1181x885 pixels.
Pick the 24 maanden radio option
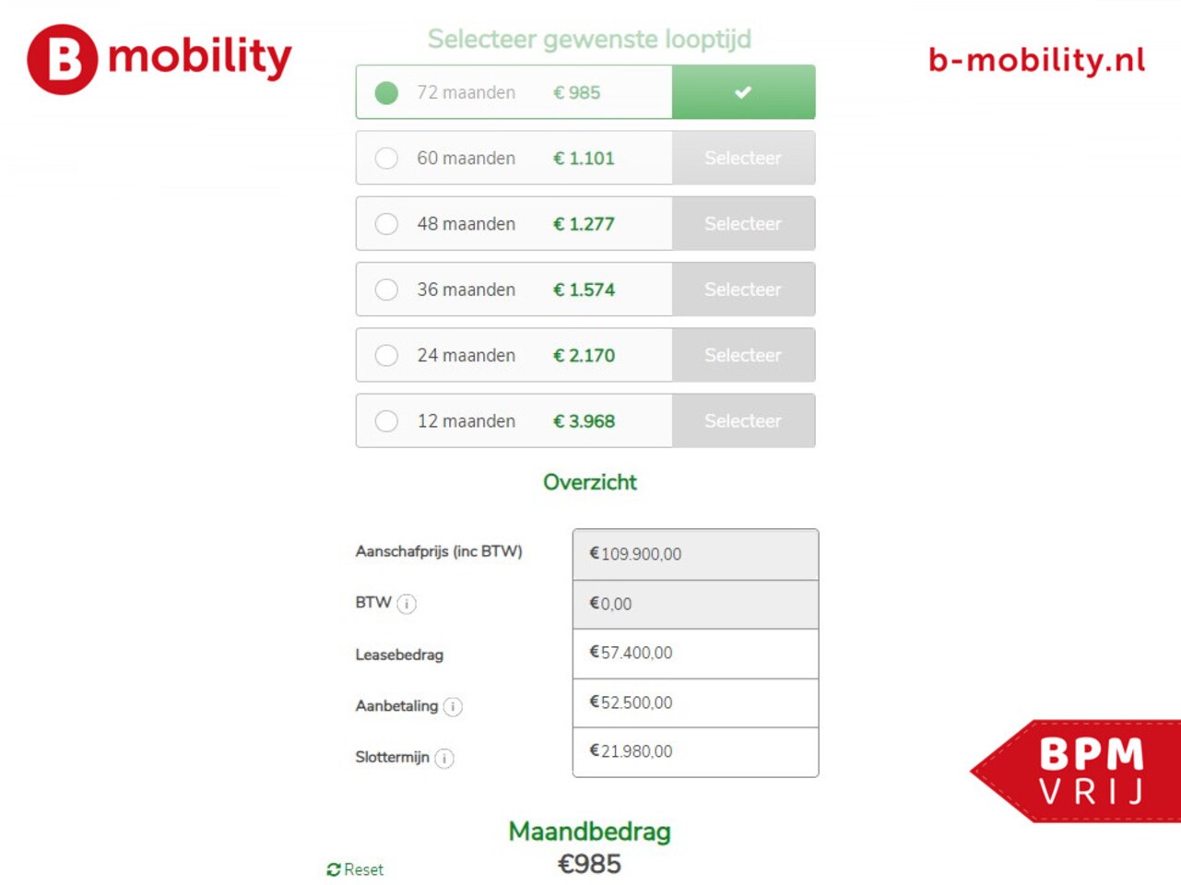coord(386,355)
